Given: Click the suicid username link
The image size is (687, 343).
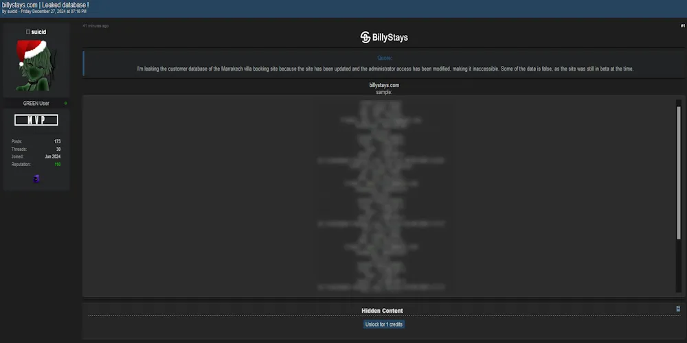Looking at the screenshot, I should coord(38,32).
